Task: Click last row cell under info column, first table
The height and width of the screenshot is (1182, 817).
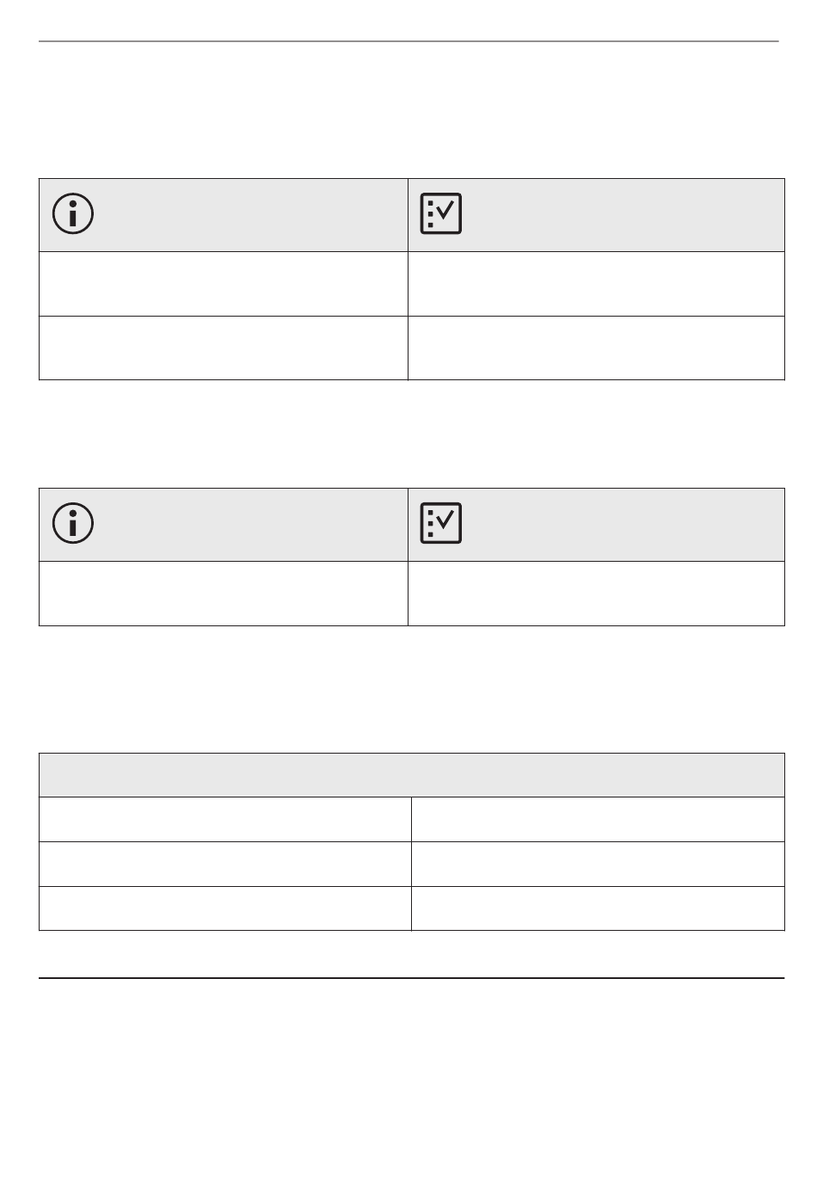Action: click(224, 348)
